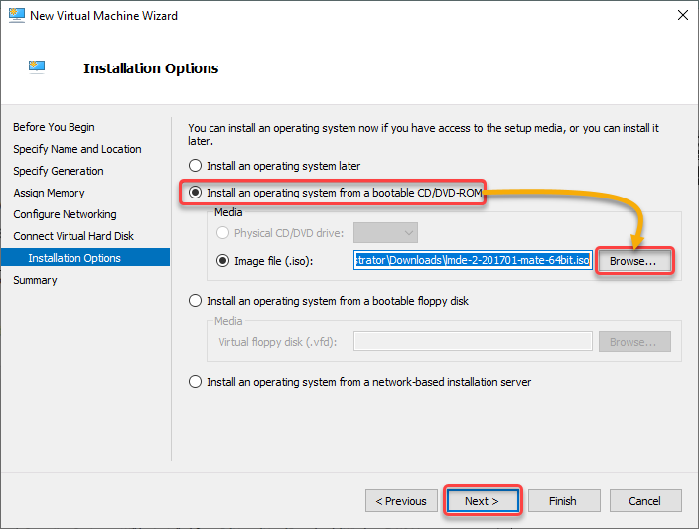Click the ISO image file path field

pyautogui.click(x=473, y=260)
